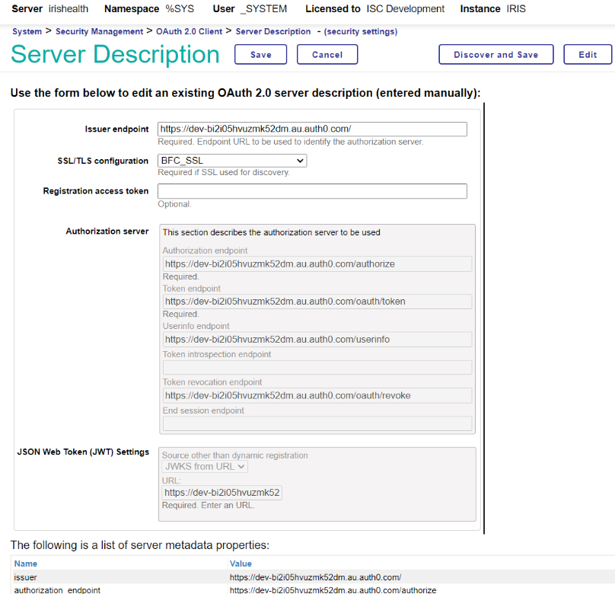Click the empty End session endpoint field
Image resolution: width=615 pixels, height=594 pixels.
click(x=317, y=423)
